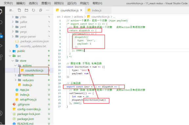The width and height of the screenshot is (189, 125).
Task: Click line number 21 in gutter
Action: (59, 86)
